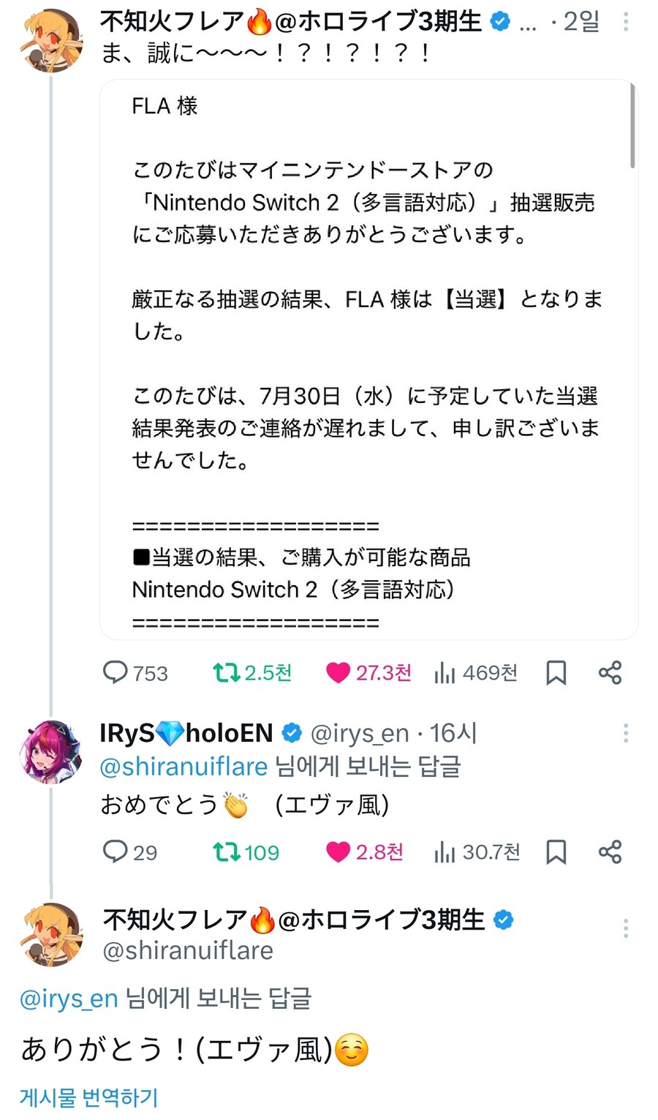Open the more options menu on IRyS's reply

point(627,732)
